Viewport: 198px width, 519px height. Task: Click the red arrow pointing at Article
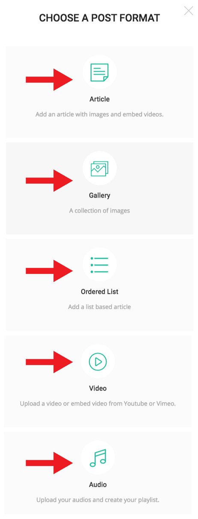pyautogui.click(x=49, y=79)
